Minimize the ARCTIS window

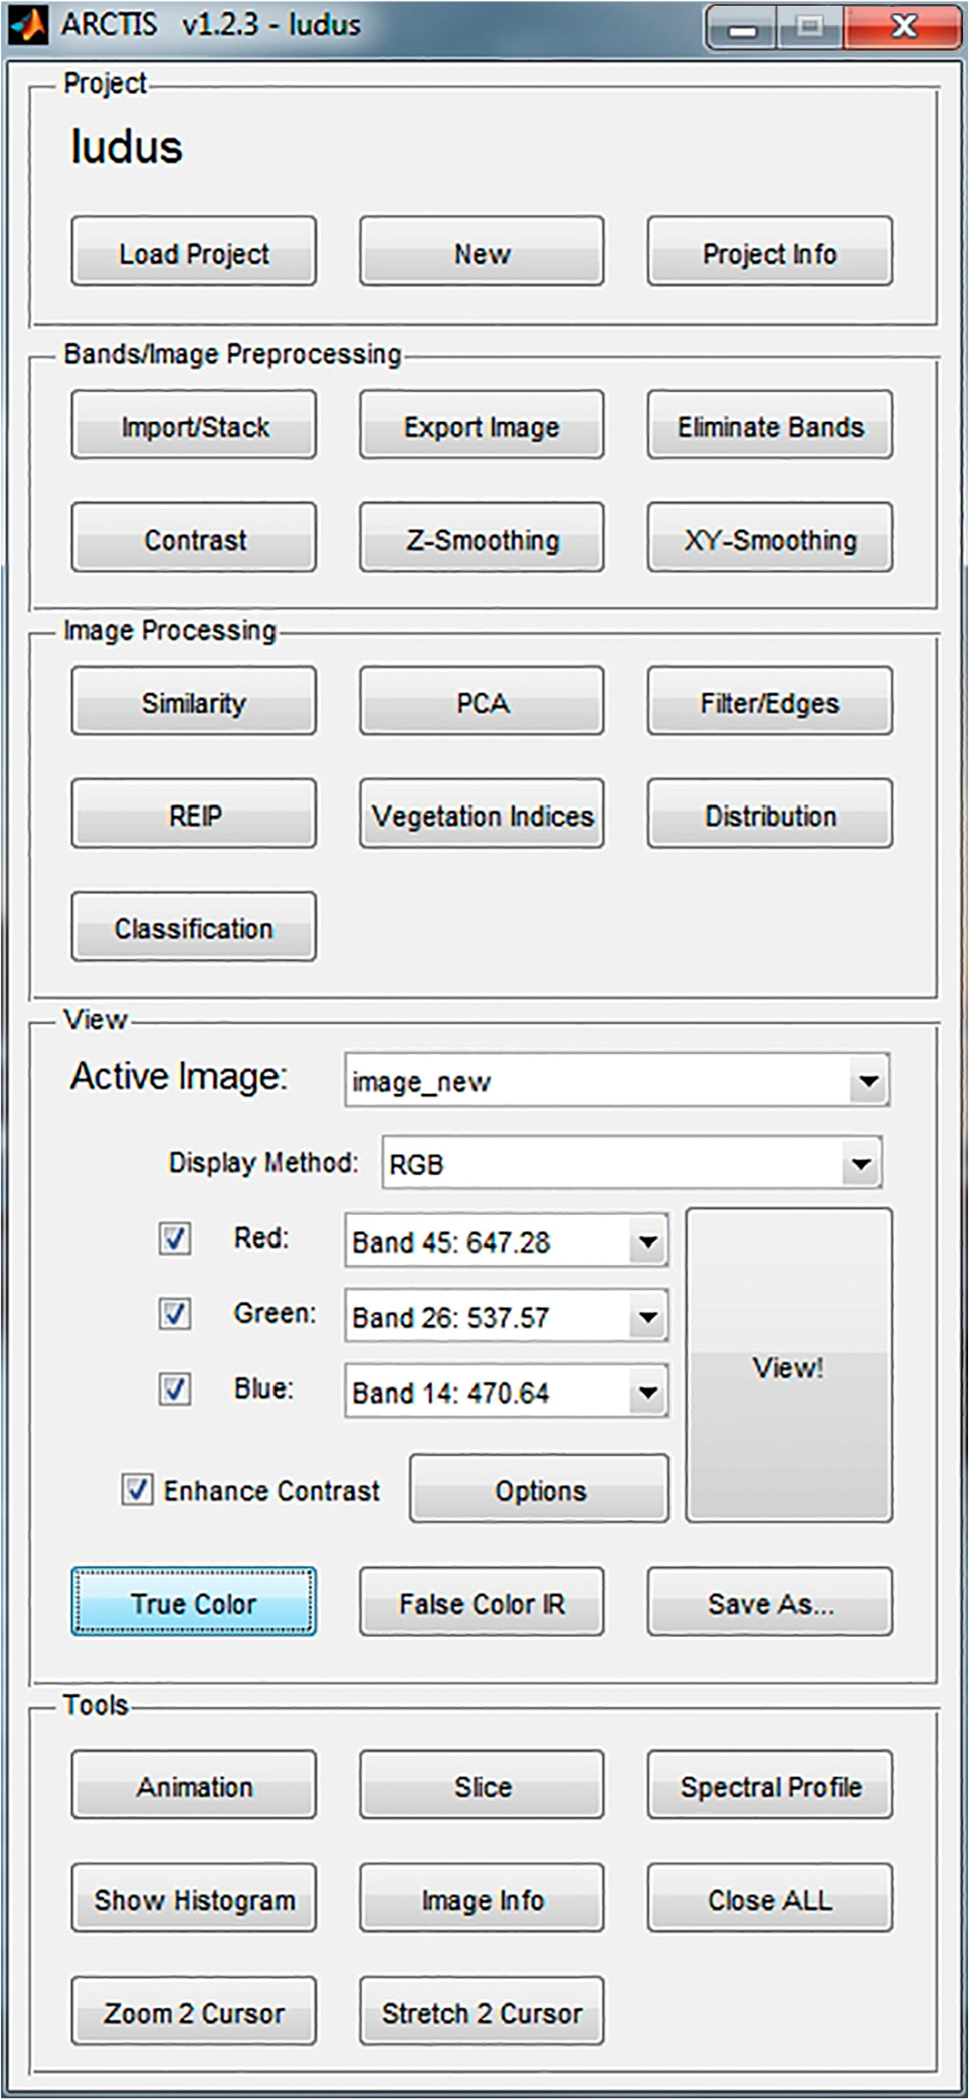coord(742,28)
